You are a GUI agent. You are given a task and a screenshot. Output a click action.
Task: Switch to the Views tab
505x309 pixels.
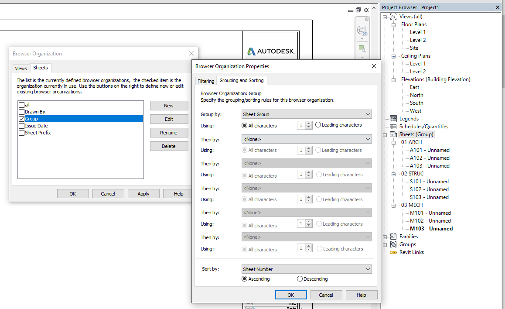21,69
